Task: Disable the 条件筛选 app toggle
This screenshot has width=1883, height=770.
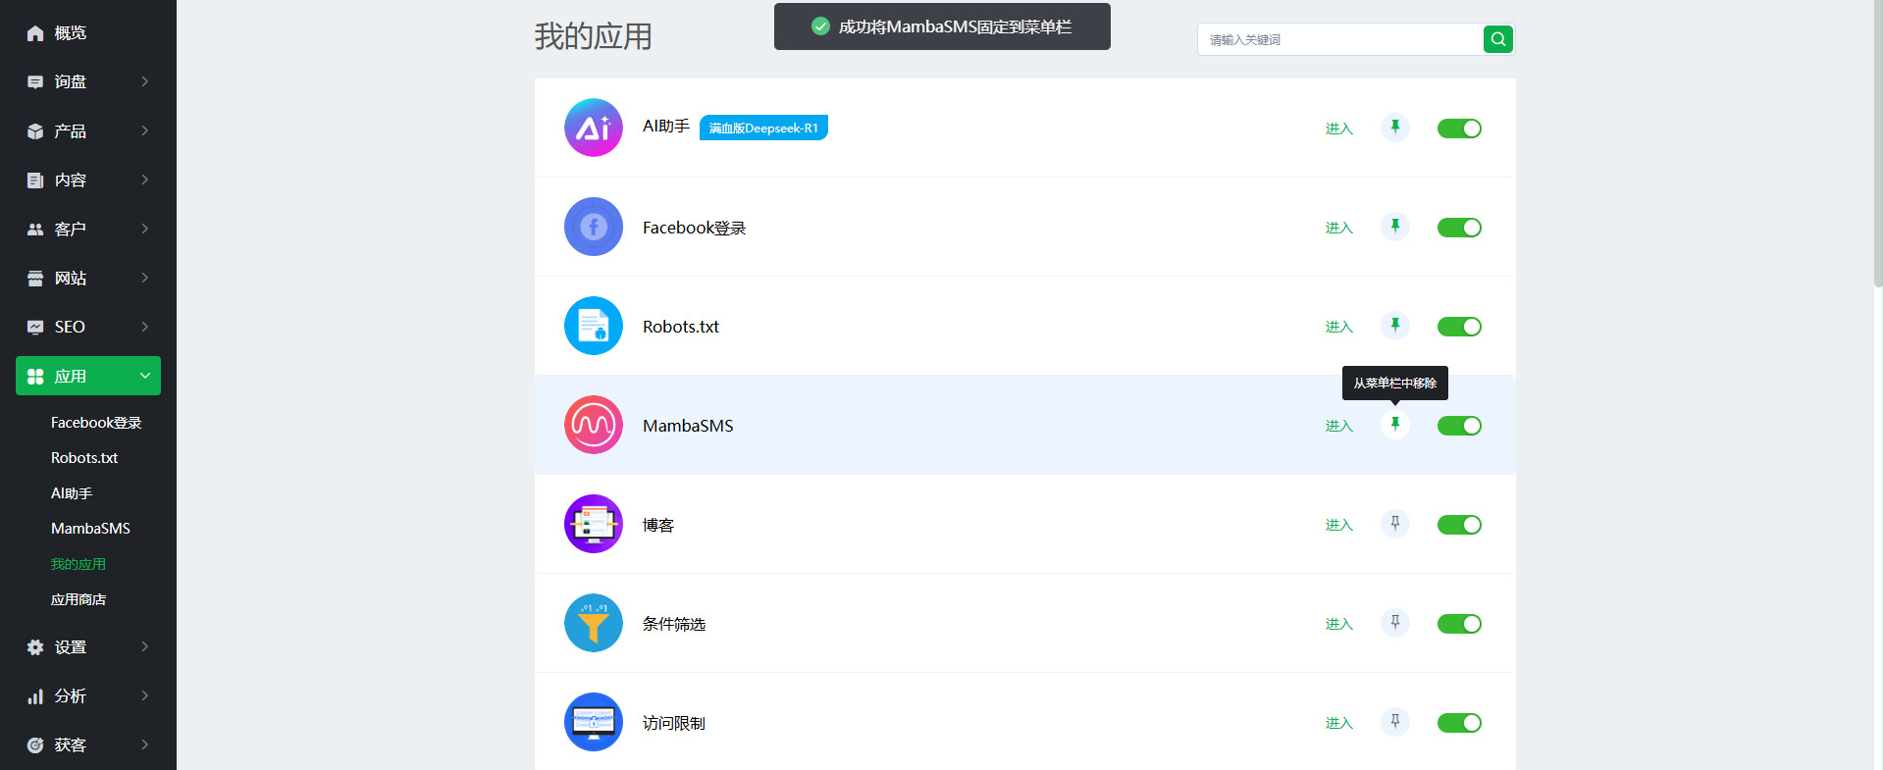Action: pyautogui.click(x=1459, y=624)
